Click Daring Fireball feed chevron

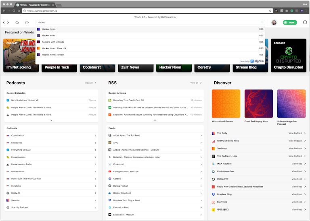pos(201,186)
